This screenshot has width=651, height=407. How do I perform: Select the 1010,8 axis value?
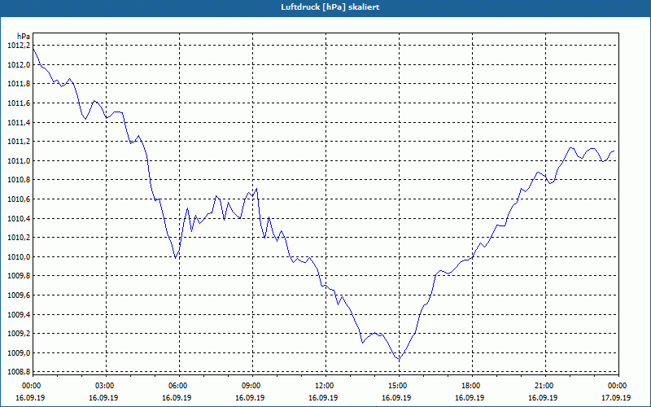19,180
